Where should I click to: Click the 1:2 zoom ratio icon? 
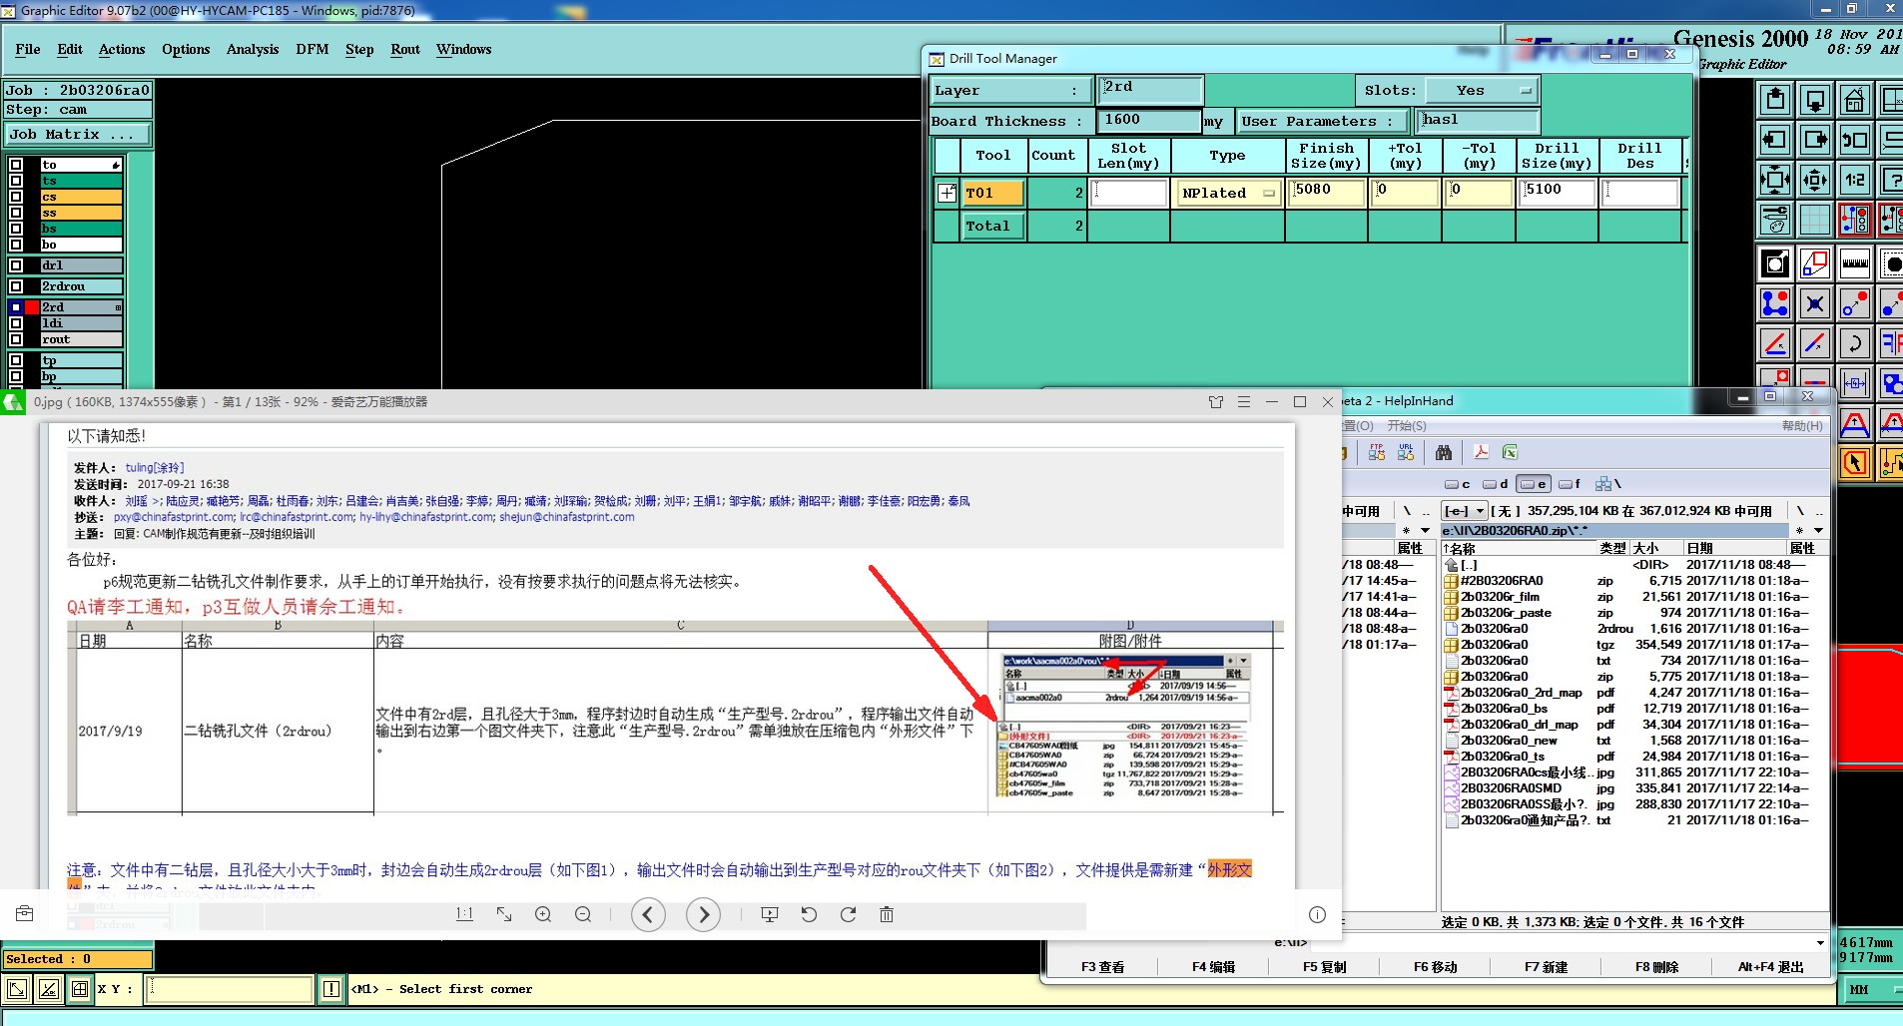pos(1854,180)
